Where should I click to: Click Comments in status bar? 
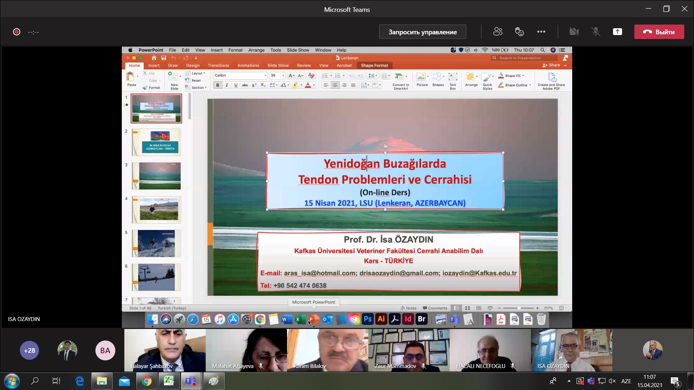tap(435, 308)
